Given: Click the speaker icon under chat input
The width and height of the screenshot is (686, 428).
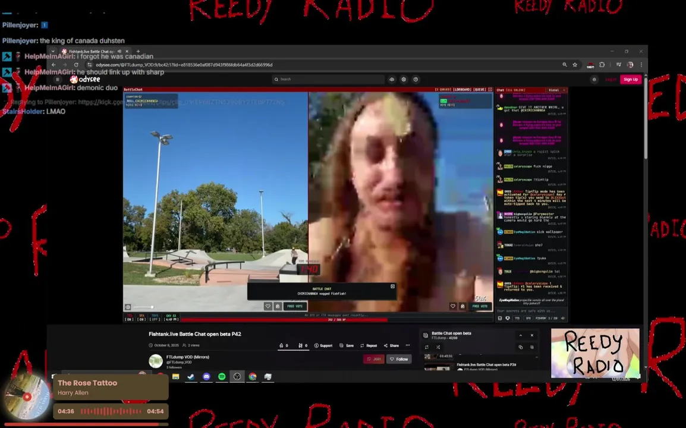Looking at the screenshot, I should [562, 318].
